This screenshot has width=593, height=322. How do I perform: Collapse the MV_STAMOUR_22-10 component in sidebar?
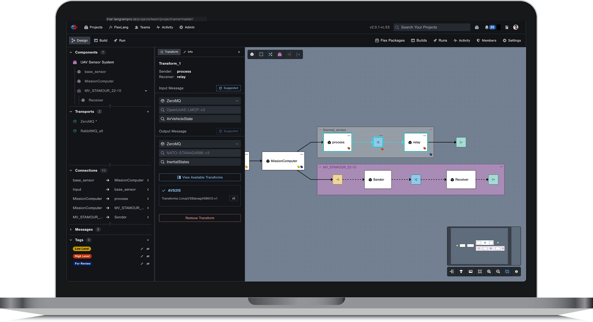pos(146,90)
